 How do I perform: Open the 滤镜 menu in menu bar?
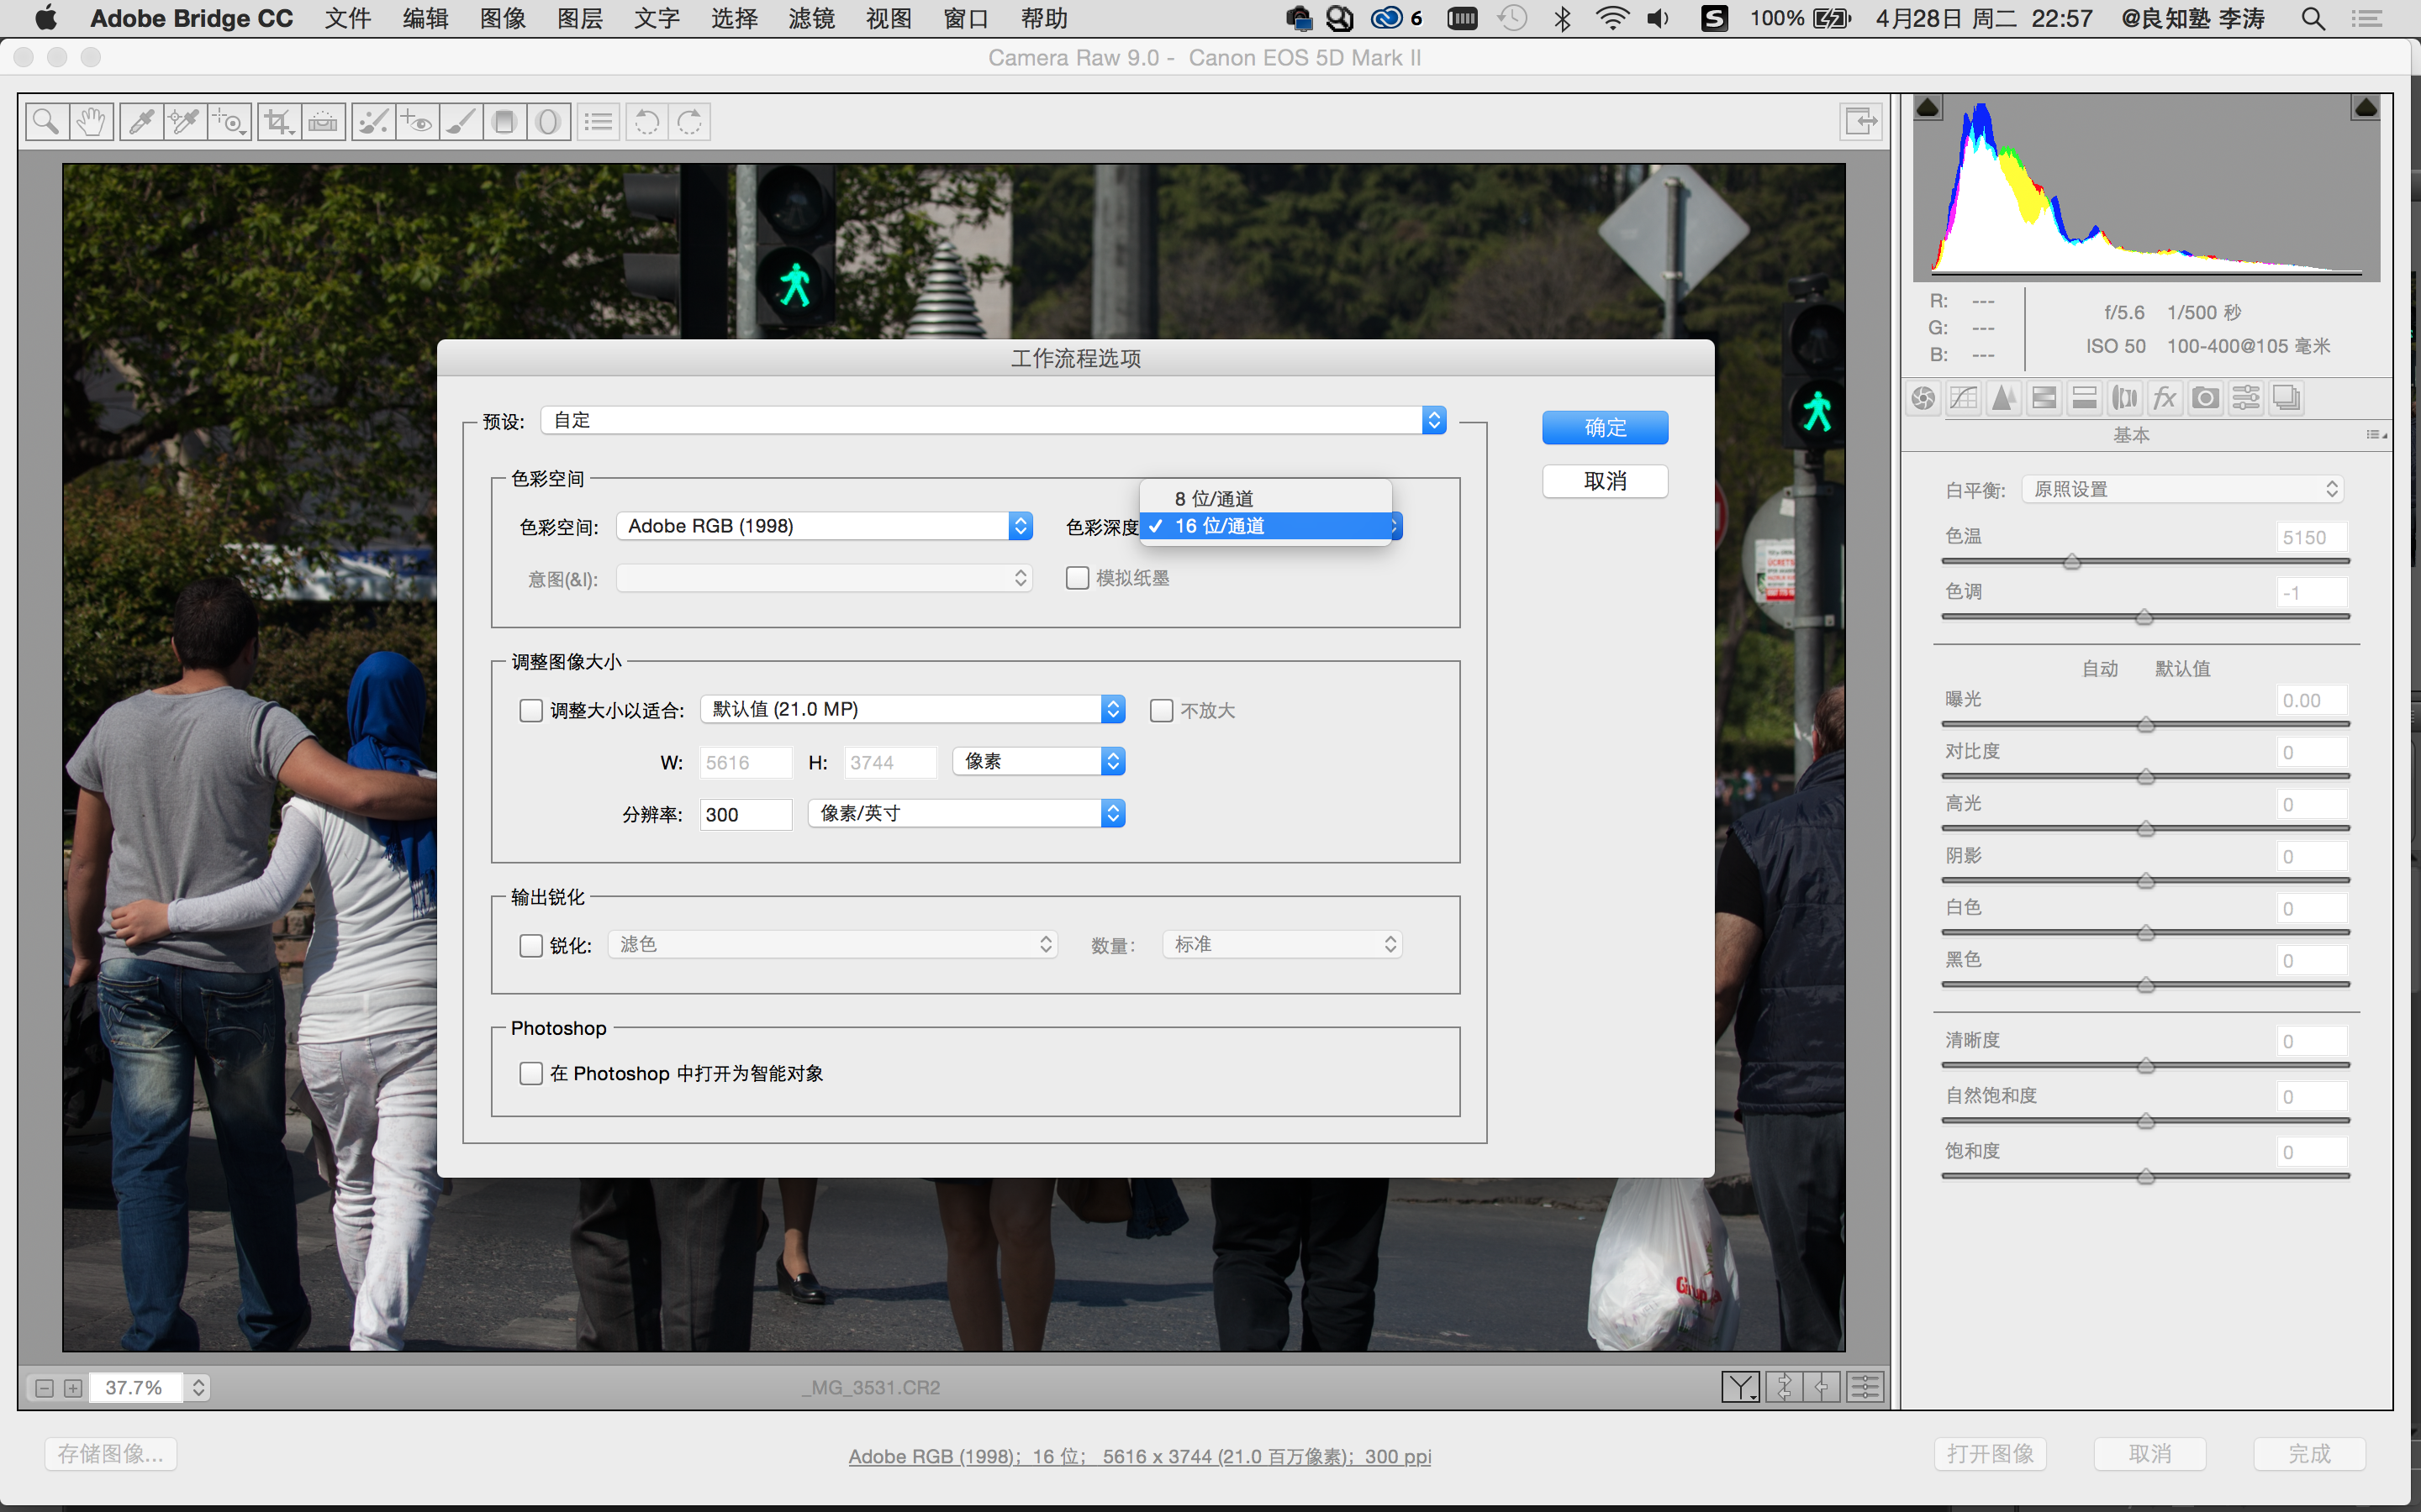coord(810,18)
